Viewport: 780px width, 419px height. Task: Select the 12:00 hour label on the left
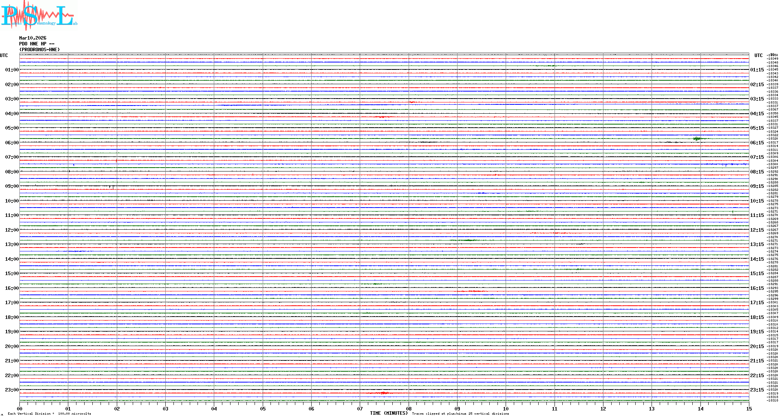12,230
